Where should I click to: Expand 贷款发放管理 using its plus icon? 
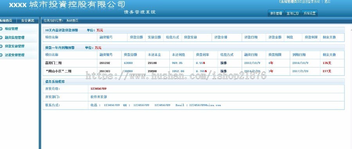click(1, 46)
